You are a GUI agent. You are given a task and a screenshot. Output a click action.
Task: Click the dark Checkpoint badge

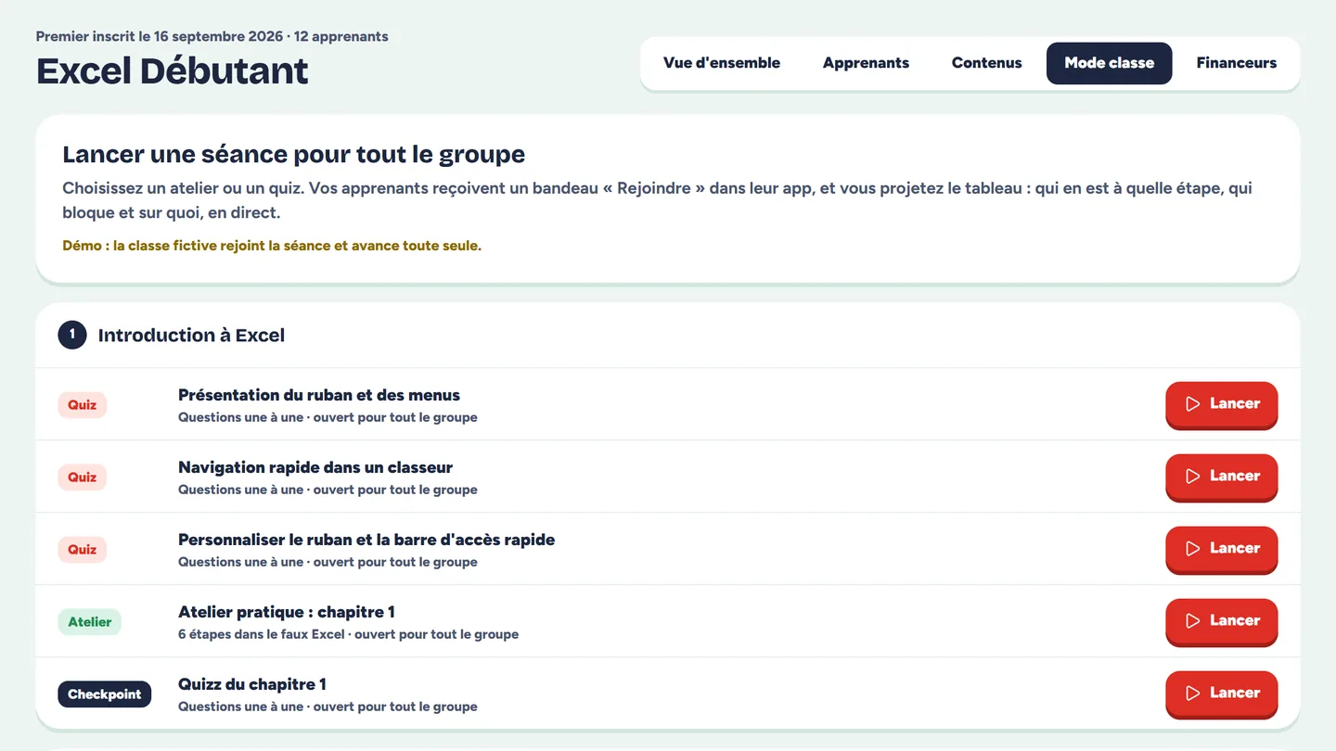click(104, 694)
